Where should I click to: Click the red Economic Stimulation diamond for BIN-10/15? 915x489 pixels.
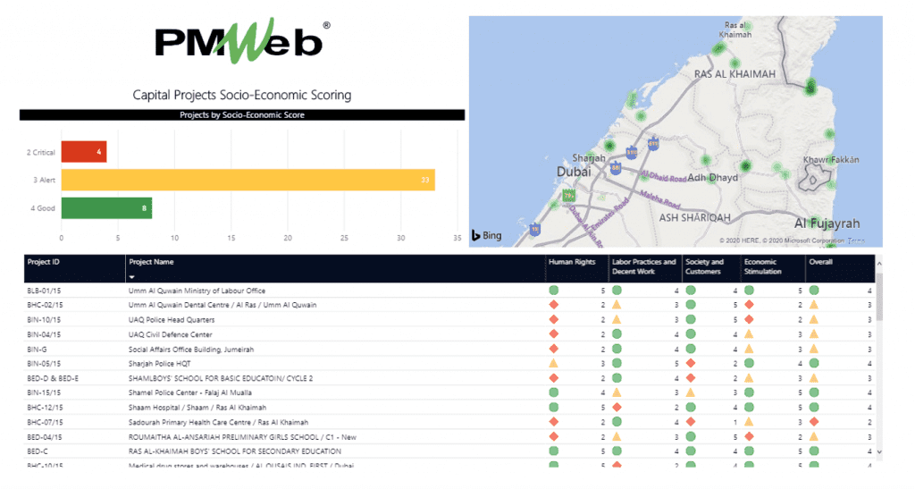(749, 319)
